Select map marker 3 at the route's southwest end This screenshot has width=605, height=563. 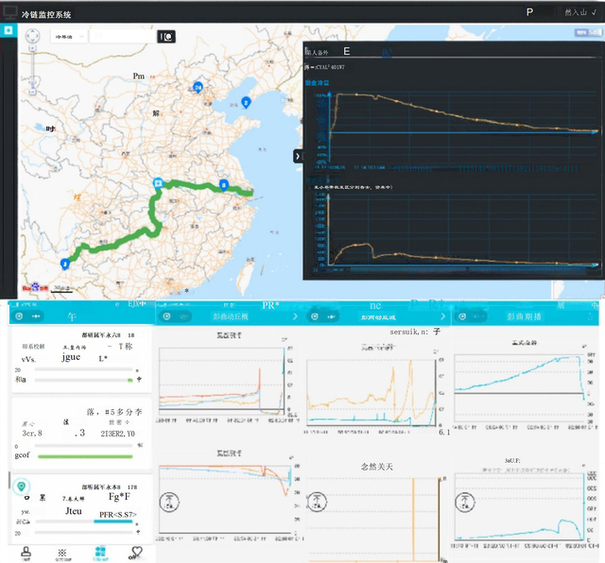tap(65, 264)
